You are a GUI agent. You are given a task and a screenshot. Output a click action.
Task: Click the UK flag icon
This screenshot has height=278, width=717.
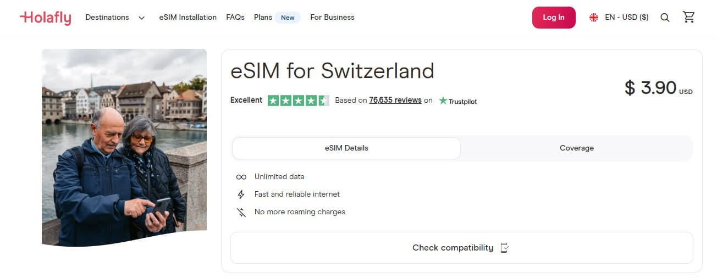click(x=594, y=18)
